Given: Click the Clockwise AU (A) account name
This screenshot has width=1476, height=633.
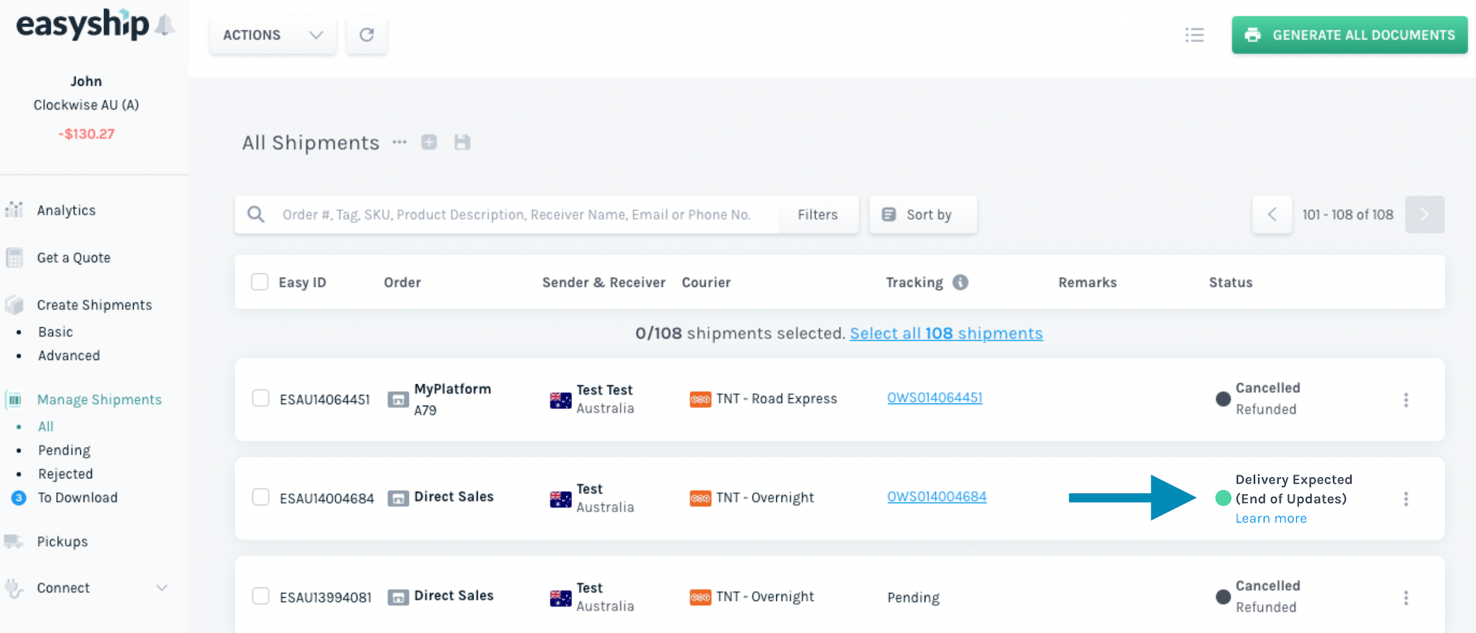Looking at the screenshot, I should click(86, 105).
